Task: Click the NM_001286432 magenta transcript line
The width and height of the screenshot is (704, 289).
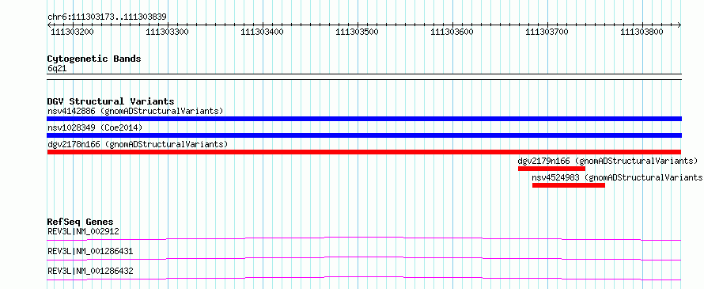Action: (x=364, y=278)
